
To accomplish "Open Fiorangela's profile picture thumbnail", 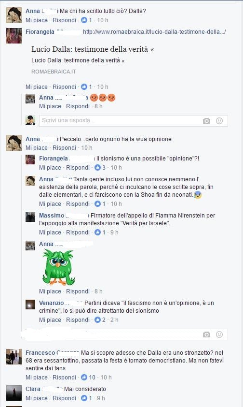I will point(14,36).
